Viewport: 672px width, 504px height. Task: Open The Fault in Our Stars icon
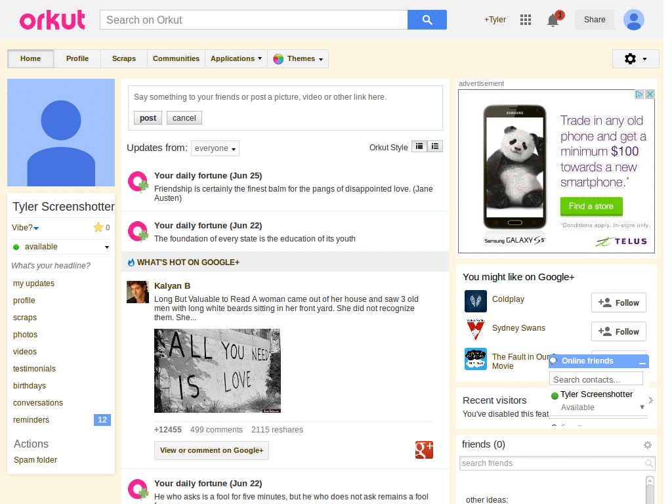point(475,359)
